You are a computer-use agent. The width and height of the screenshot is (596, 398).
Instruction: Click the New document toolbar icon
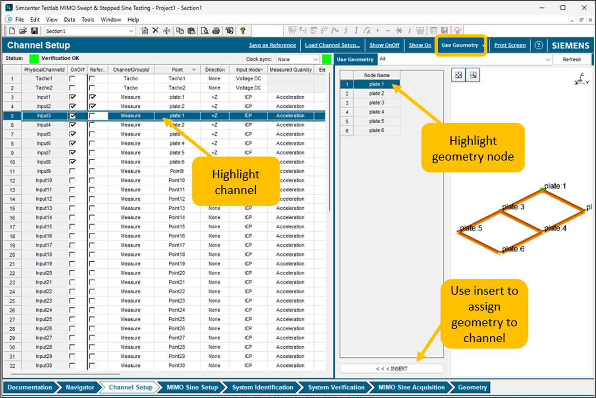(x=12, y=31)
